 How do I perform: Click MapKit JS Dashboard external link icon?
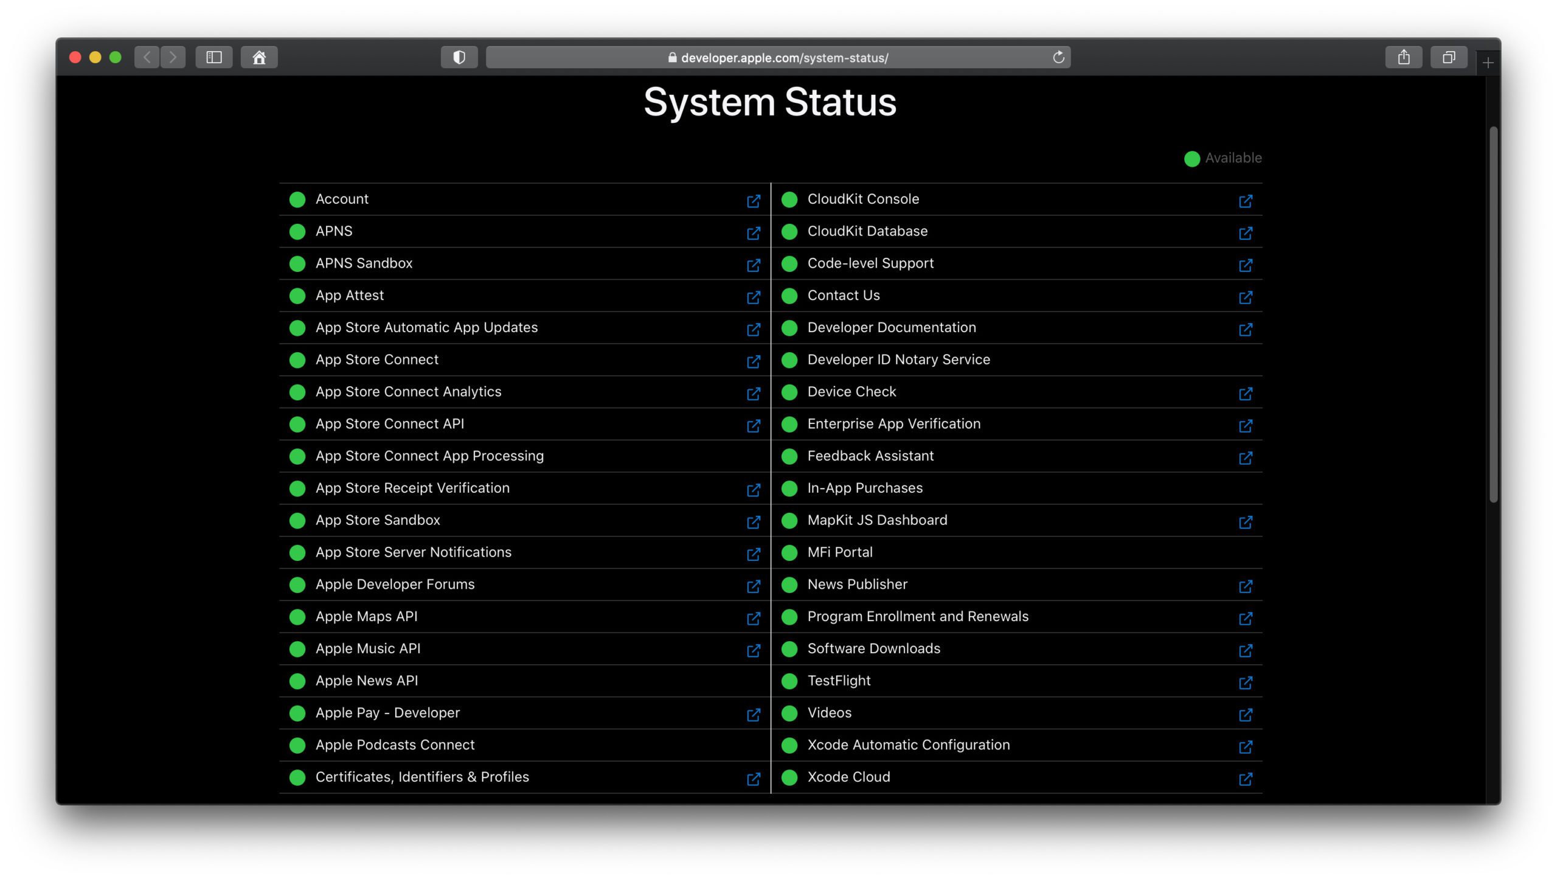point(1245,522)
